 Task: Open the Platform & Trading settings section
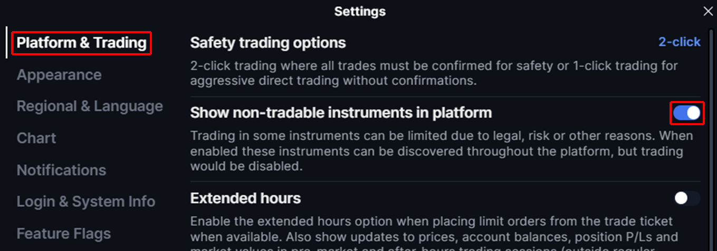82,43
